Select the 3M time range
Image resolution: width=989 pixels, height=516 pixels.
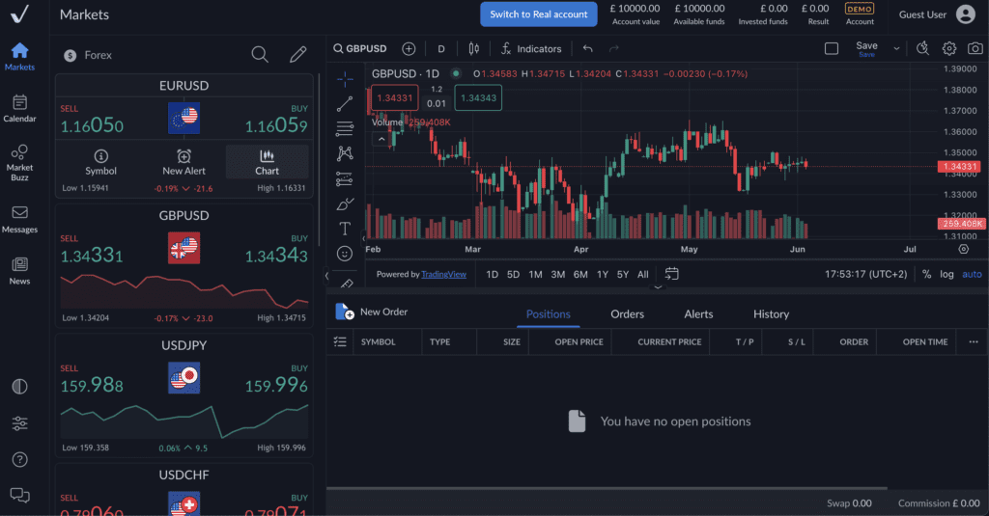coord(557,274)
